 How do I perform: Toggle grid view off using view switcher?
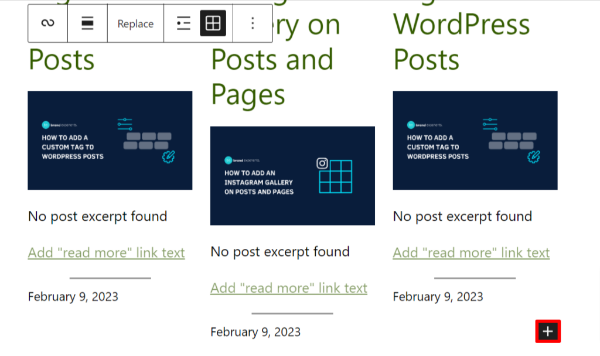[x=213, y=23]
